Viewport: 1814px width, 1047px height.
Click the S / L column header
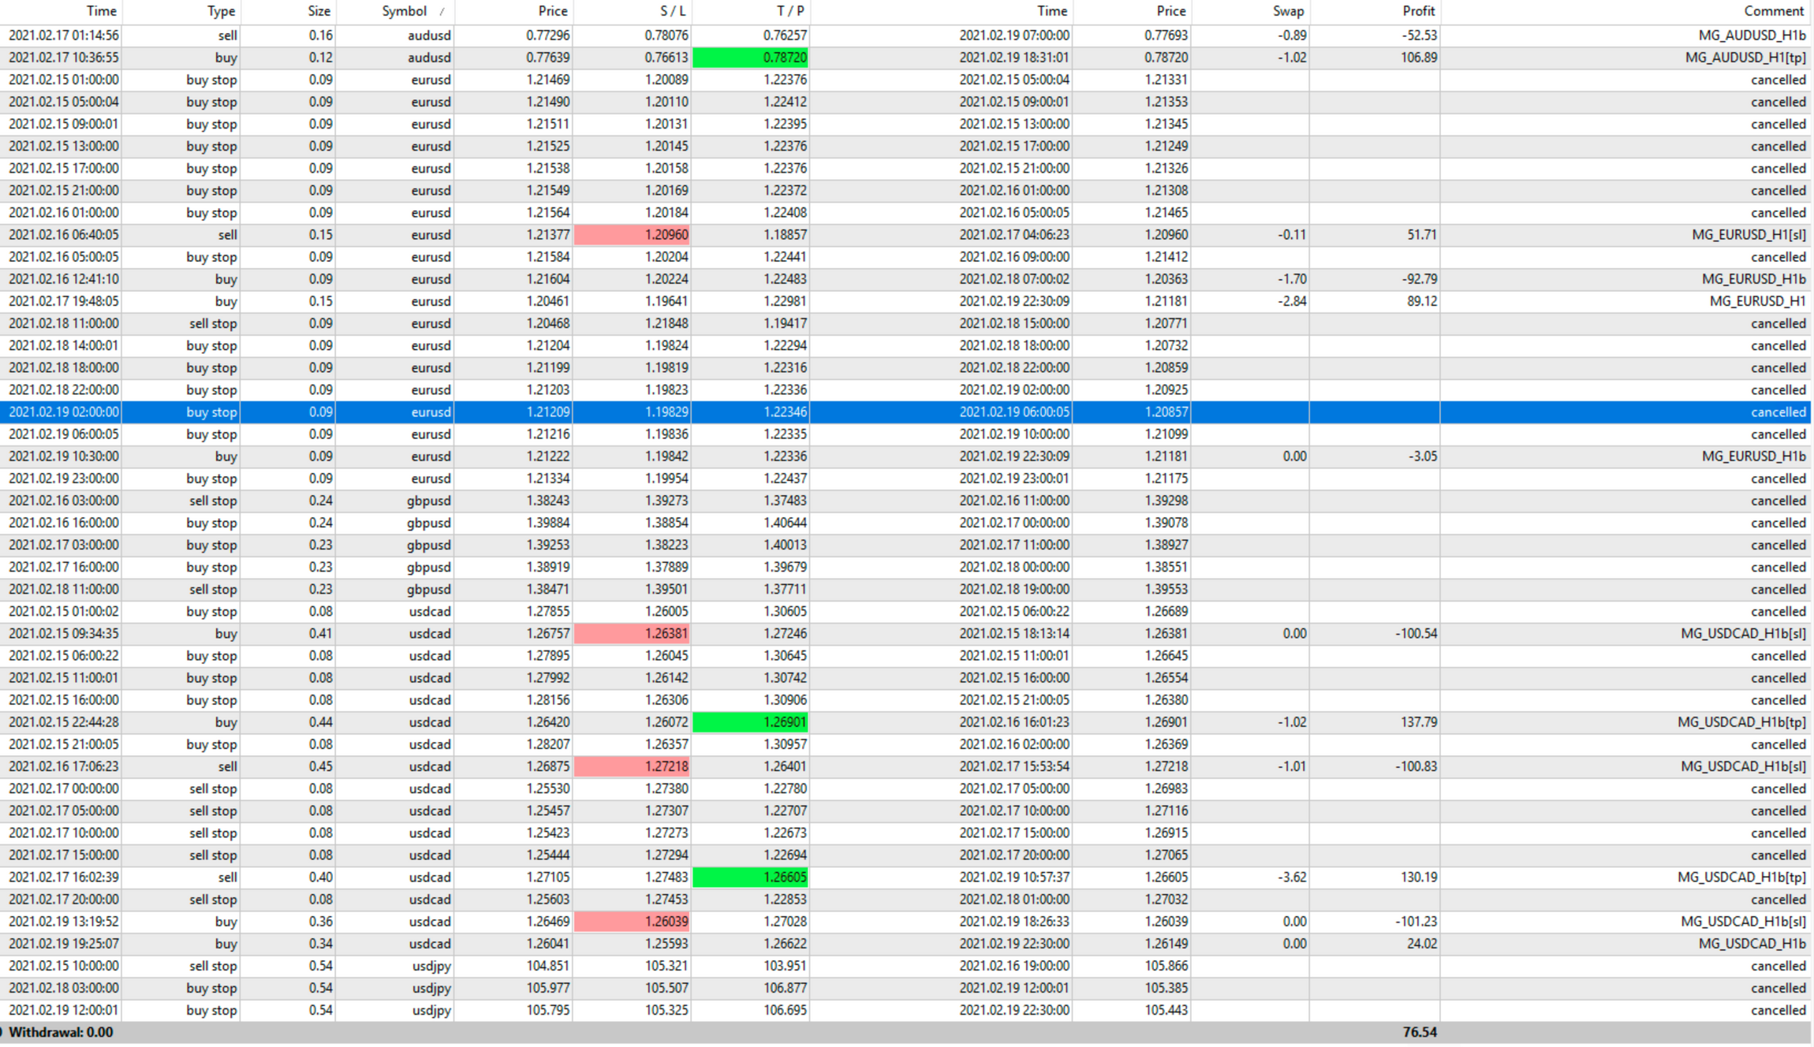672,11
